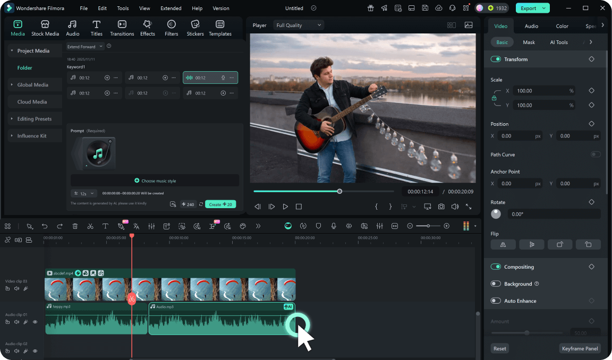Open the Extended menu
The image size is (612, 360).
click(171, 8)
